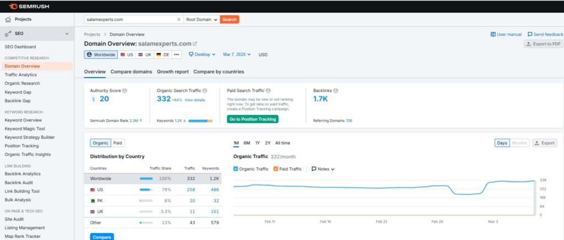Switch to Organic distribution toggle
The width and height of the screenshot is (564, 240).
pos(100,143)
